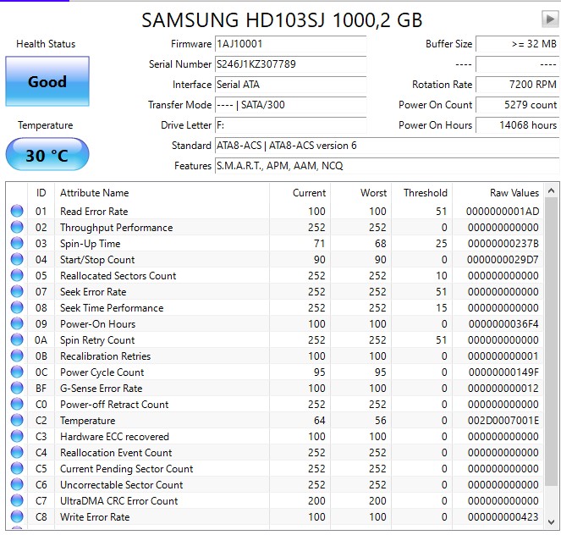
Task: Click the Rotation Rate value box
Action: [x=517, y=85]
